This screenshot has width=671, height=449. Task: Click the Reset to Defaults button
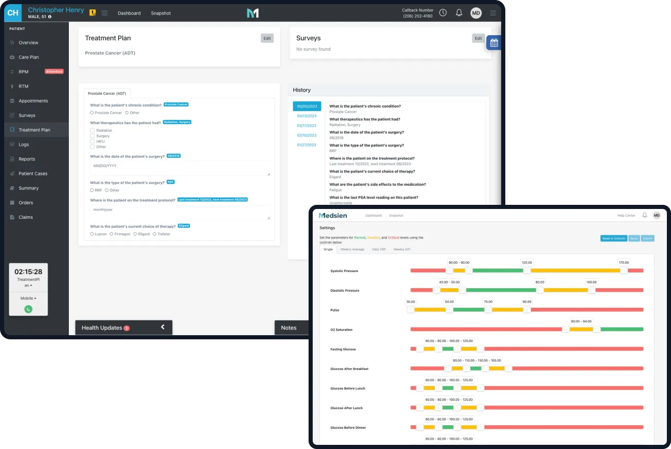[614, 238]
